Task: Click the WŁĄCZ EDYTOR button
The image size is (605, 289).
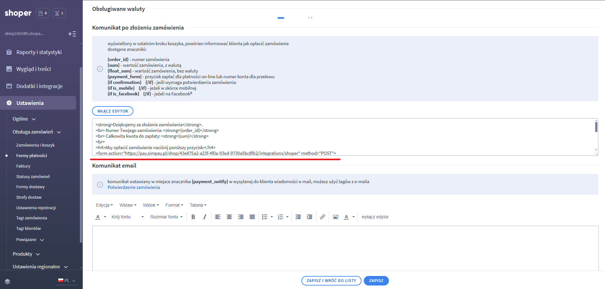Action: pos(113,111)
